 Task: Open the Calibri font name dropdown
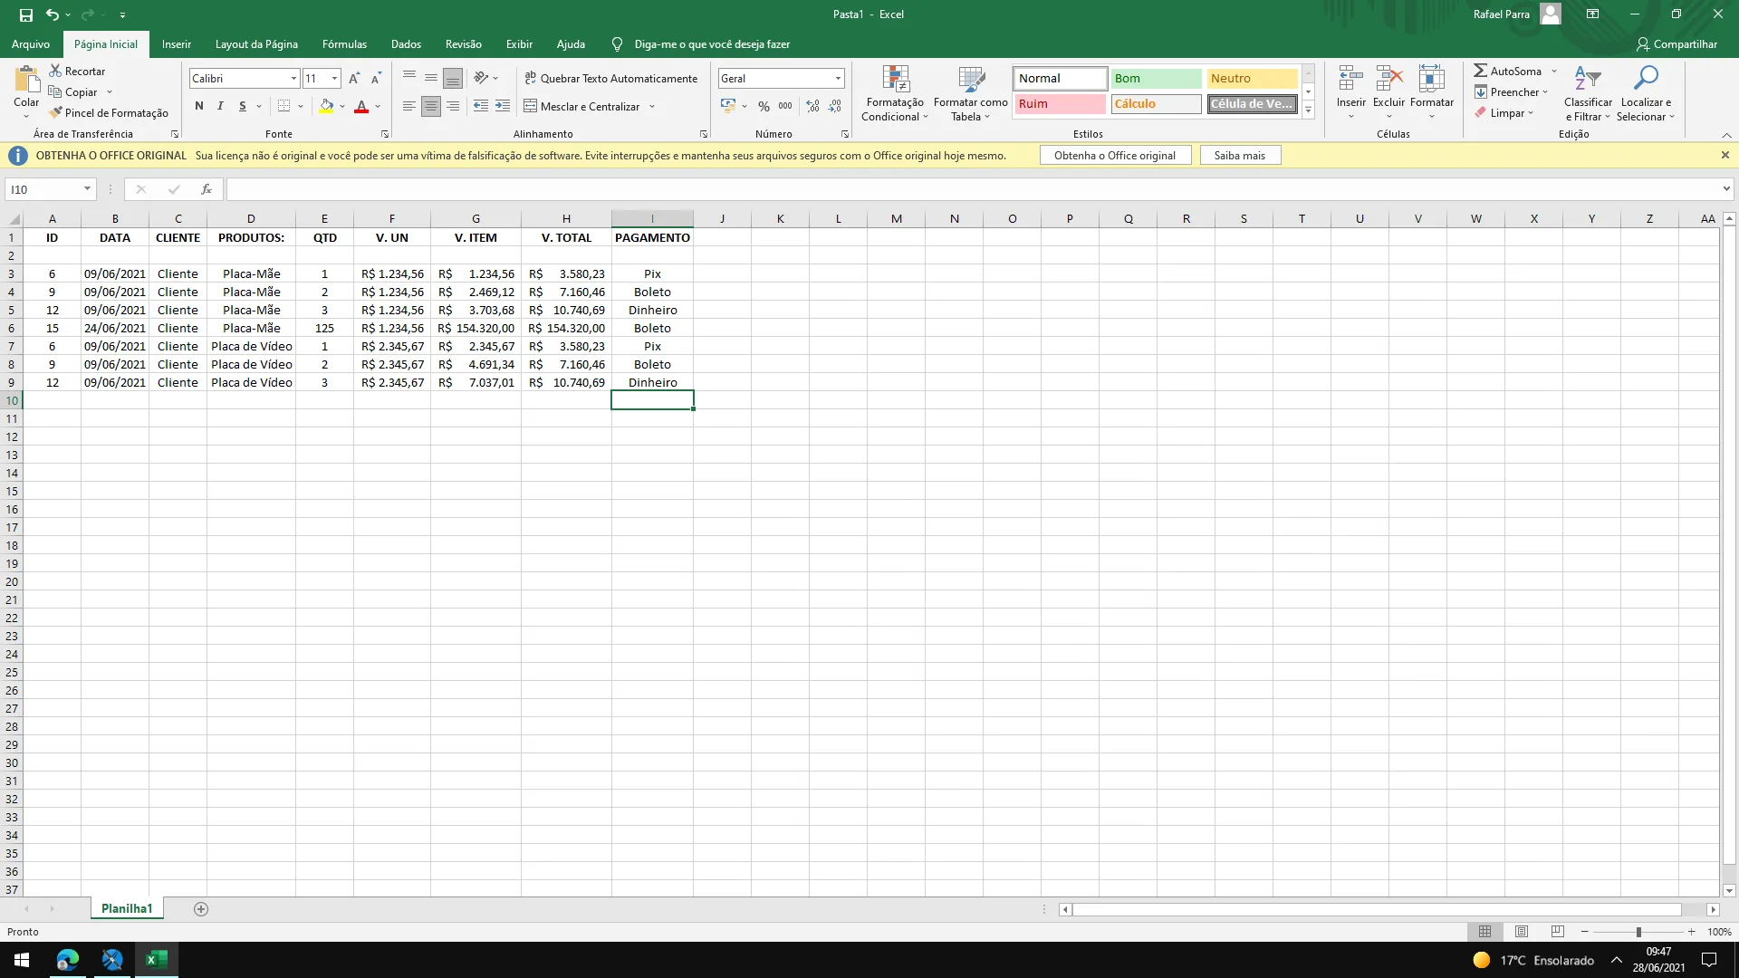click(293, 79)
